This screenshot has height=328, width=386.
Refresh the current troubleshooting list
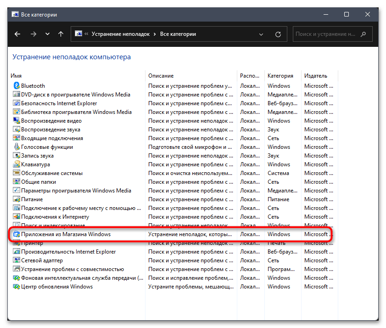click(x=278, y=34)
